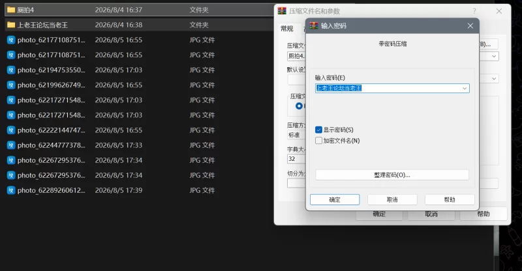Expand the 输入密码(E) dropdown arrow
The image size is (522, 271).
[x=465, y=88]
